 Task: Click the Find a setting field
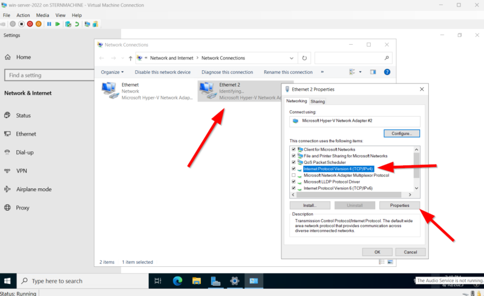(50, 75)
